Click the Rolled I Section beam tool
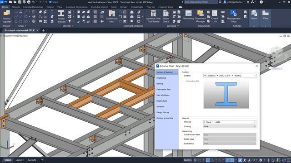Viewport: 291px width, 163px height. (61, 16)
